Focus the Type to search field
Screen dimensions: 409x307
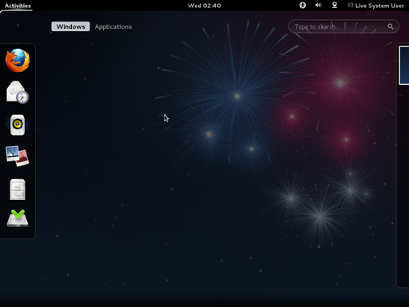[343, 26]
